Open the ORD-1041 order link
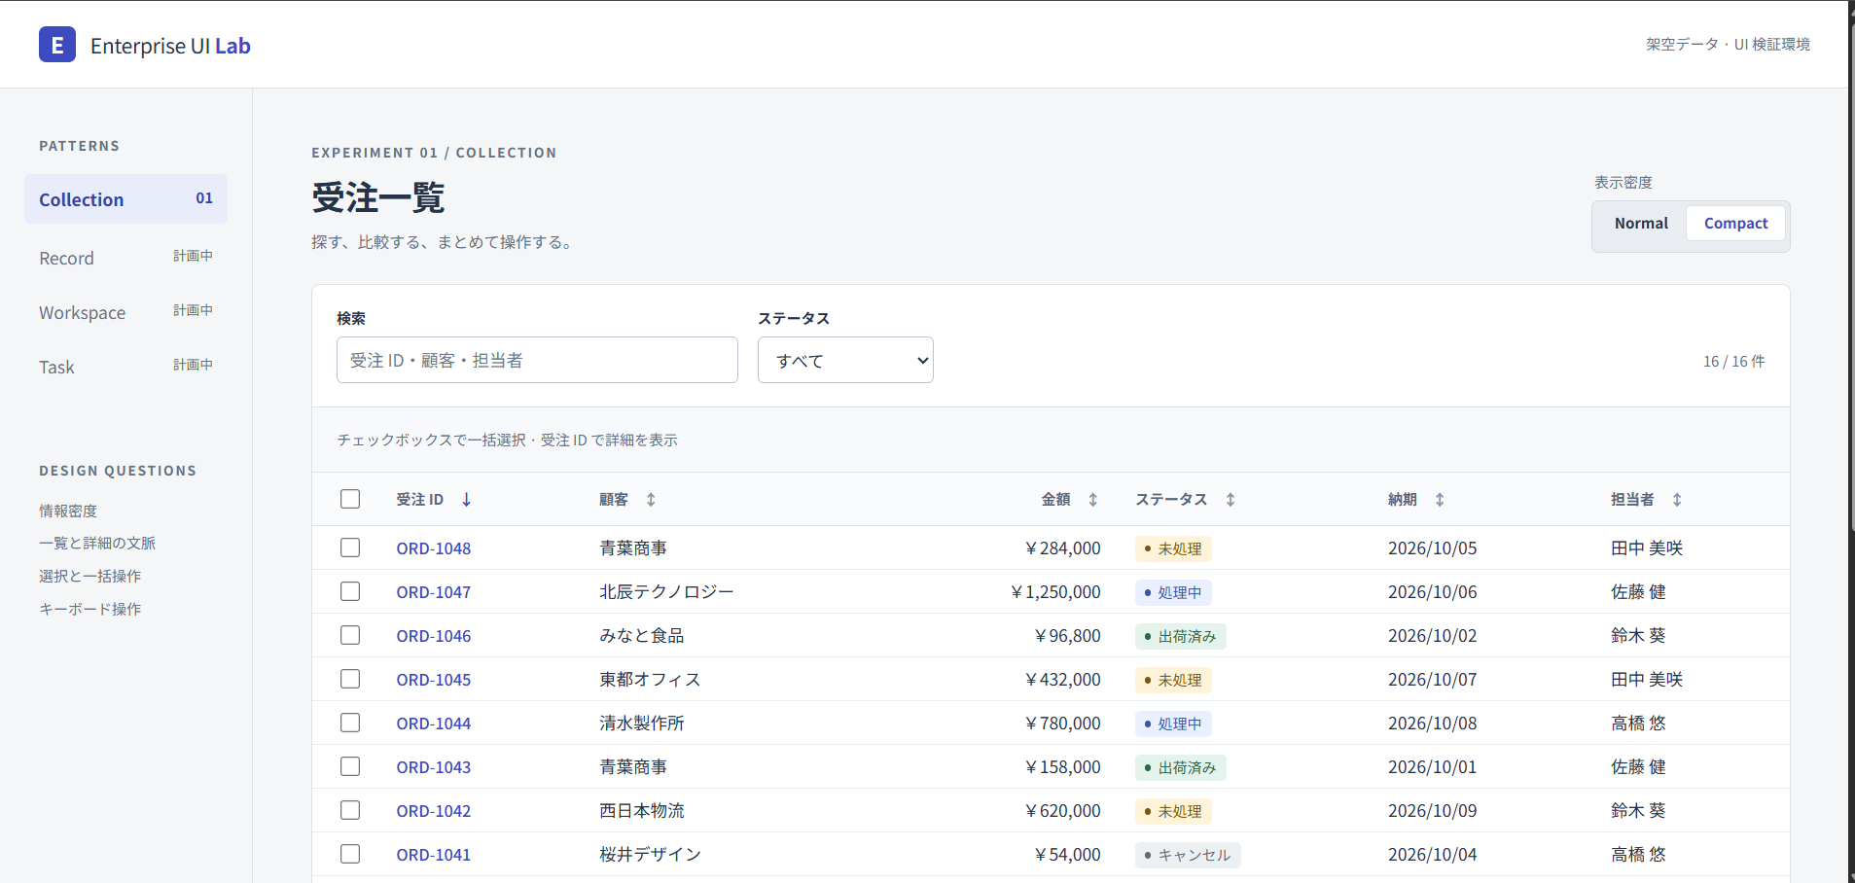1855x883 pixels. (434, 855)
